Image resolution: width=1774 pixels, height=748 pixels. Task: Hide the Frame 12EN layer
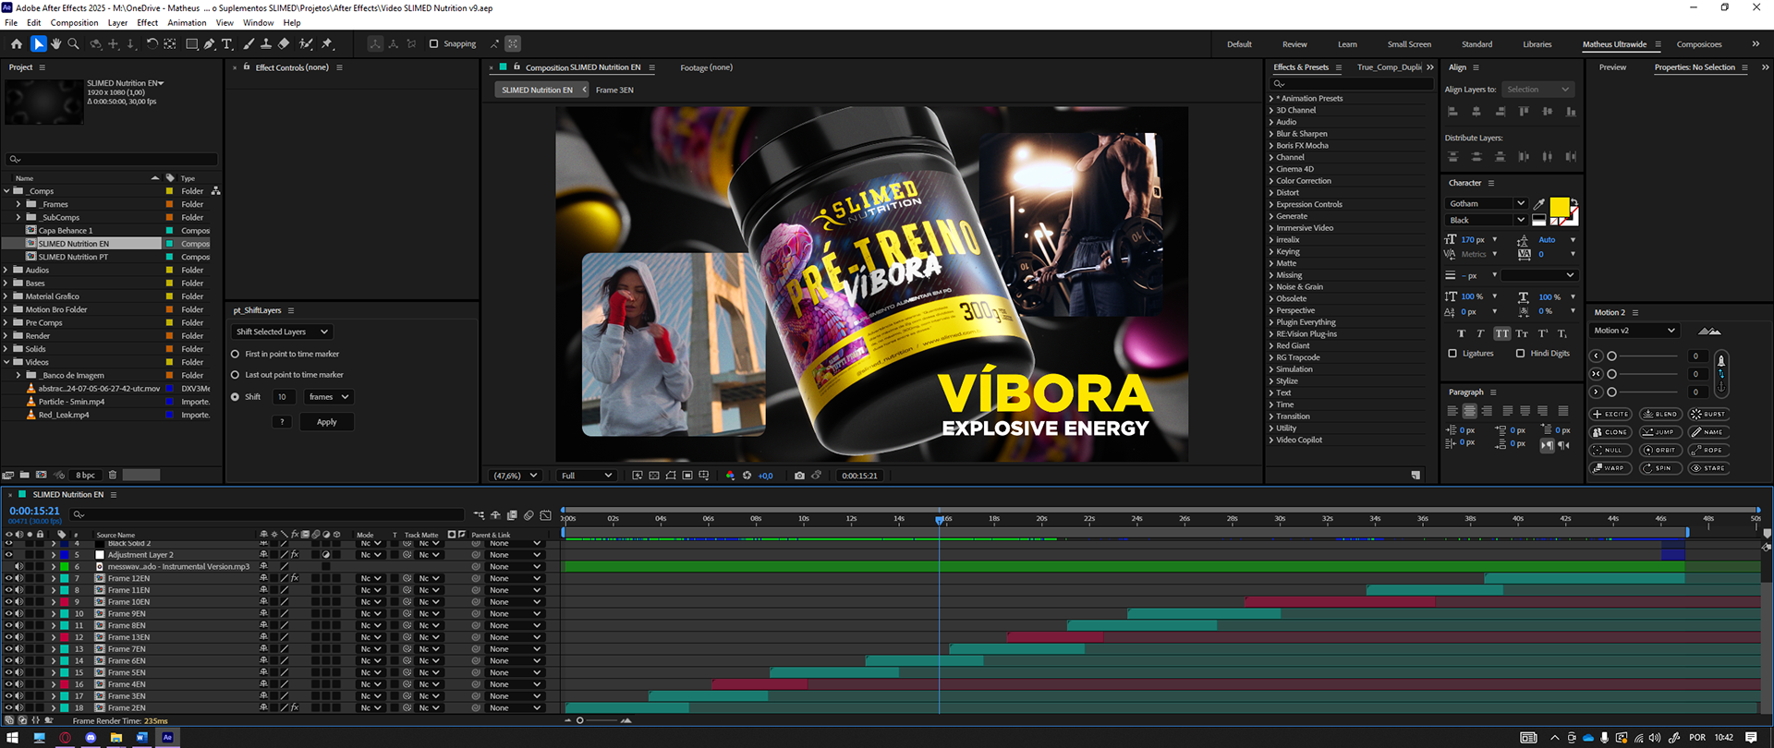(8, 579)
